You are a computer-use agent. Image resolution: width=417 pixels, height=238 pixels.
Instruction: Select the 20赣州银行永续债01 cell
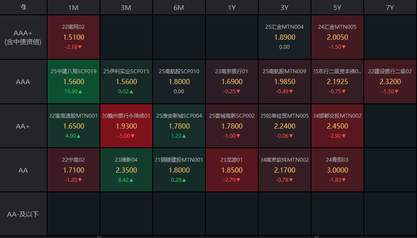point(126,126)
